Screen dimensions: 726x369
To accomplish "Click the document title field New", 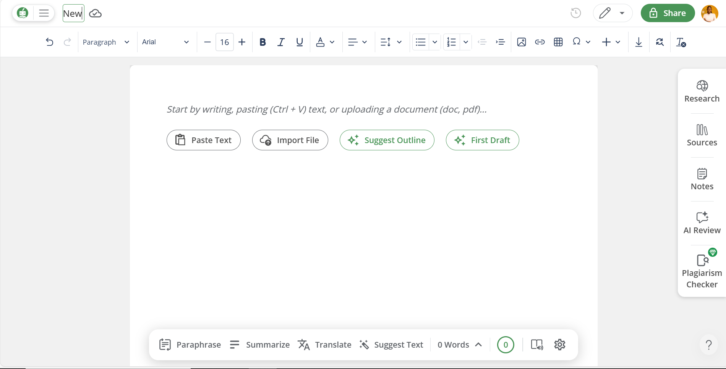I will pyautogui.click(x=73, y=13).
